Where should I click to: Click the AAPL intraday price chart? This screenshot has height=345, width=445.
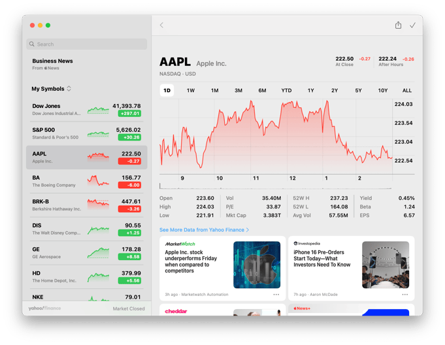[x=276, y=137]
